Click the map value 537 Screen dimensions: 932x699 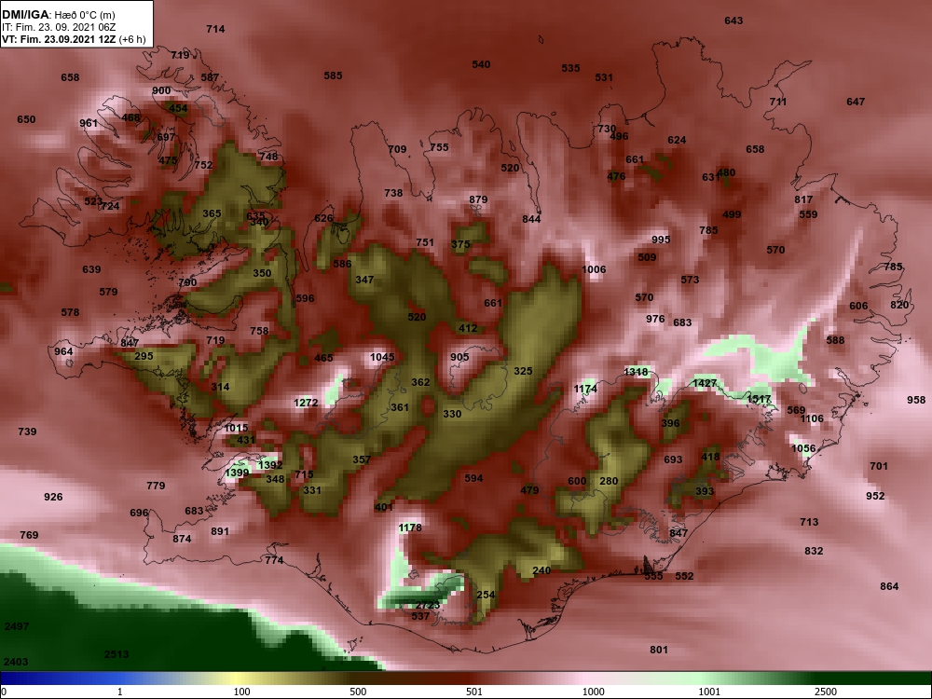(420, 616)
